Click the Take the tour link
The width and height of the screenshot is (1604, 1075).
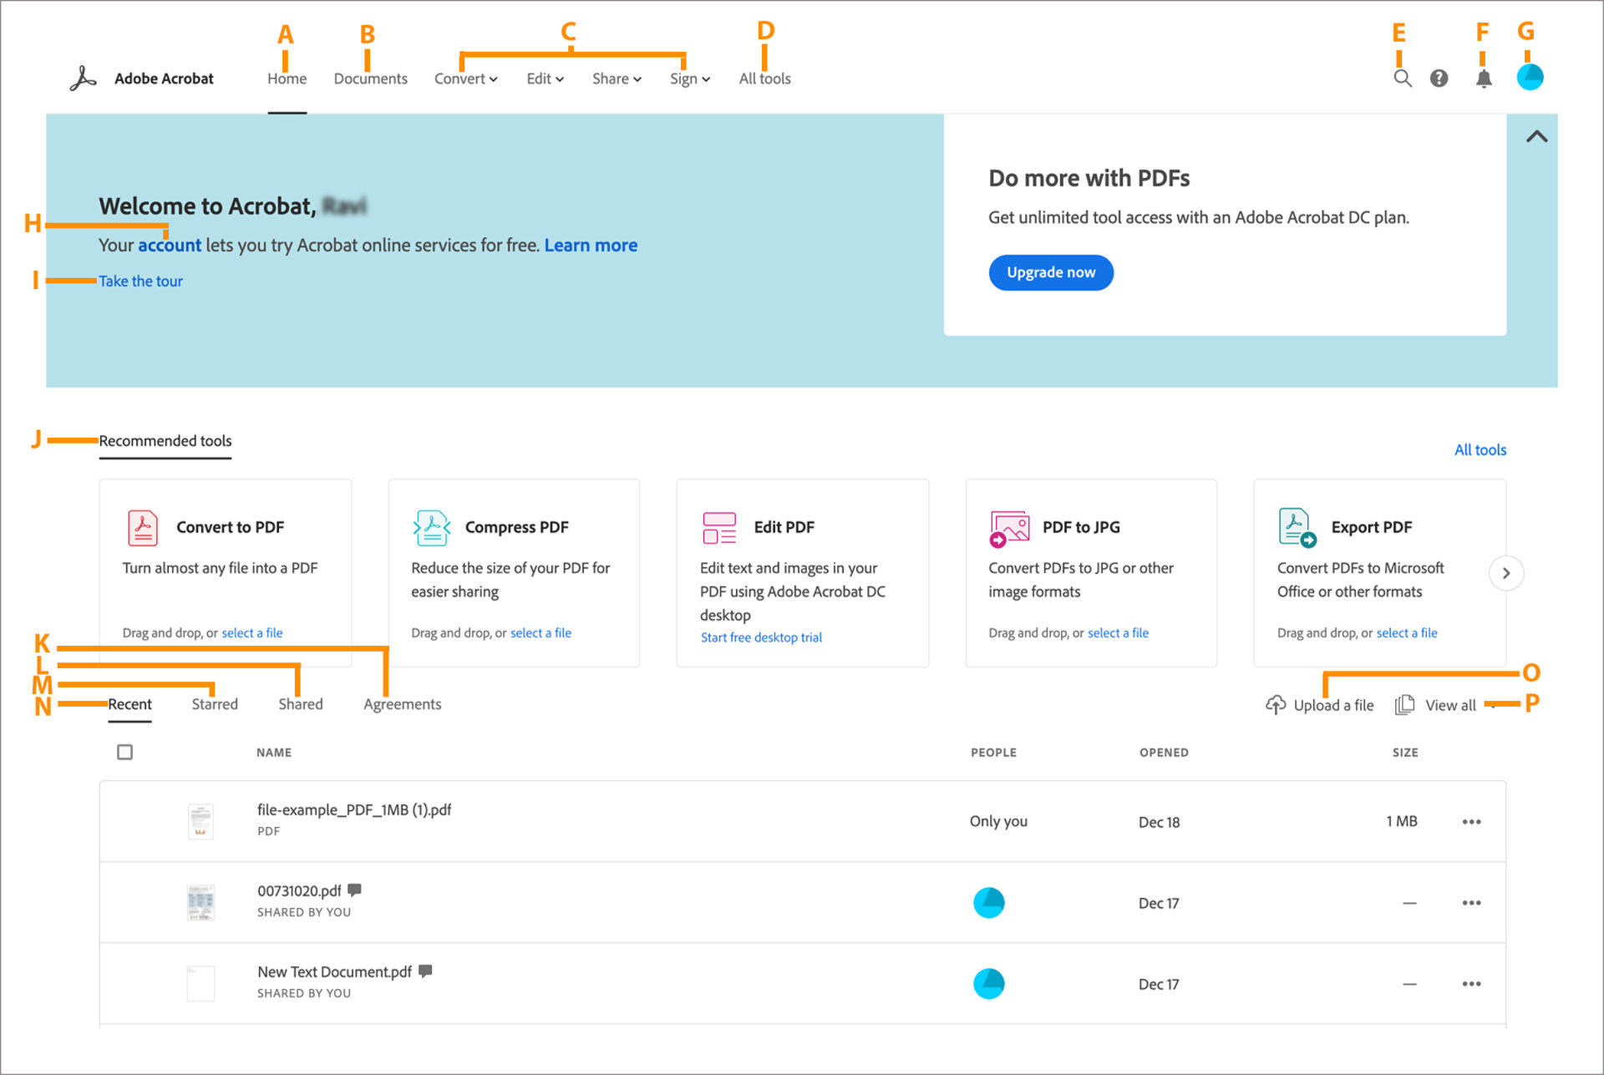(x=140, y=281)
